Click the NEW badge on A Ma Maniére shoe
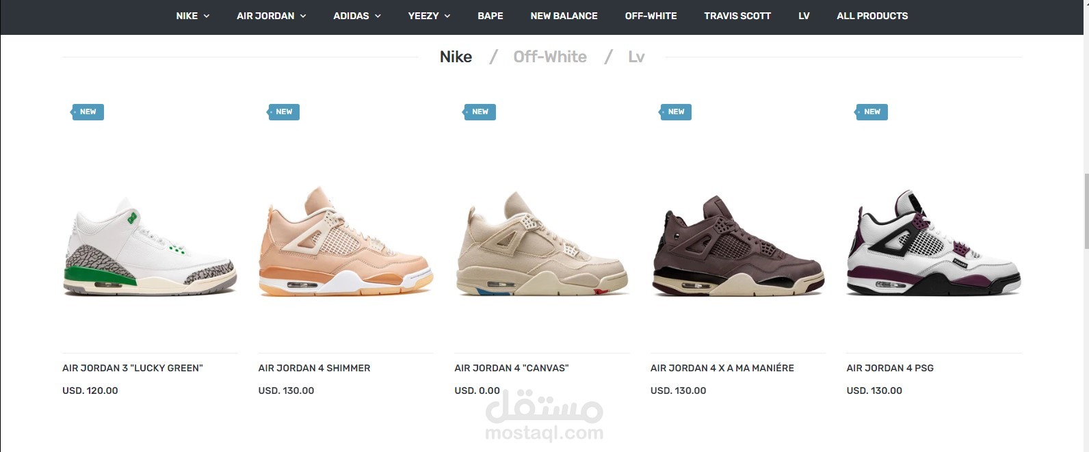The width and height of the screenshot is (1089, 452). (x=676, y=112)
